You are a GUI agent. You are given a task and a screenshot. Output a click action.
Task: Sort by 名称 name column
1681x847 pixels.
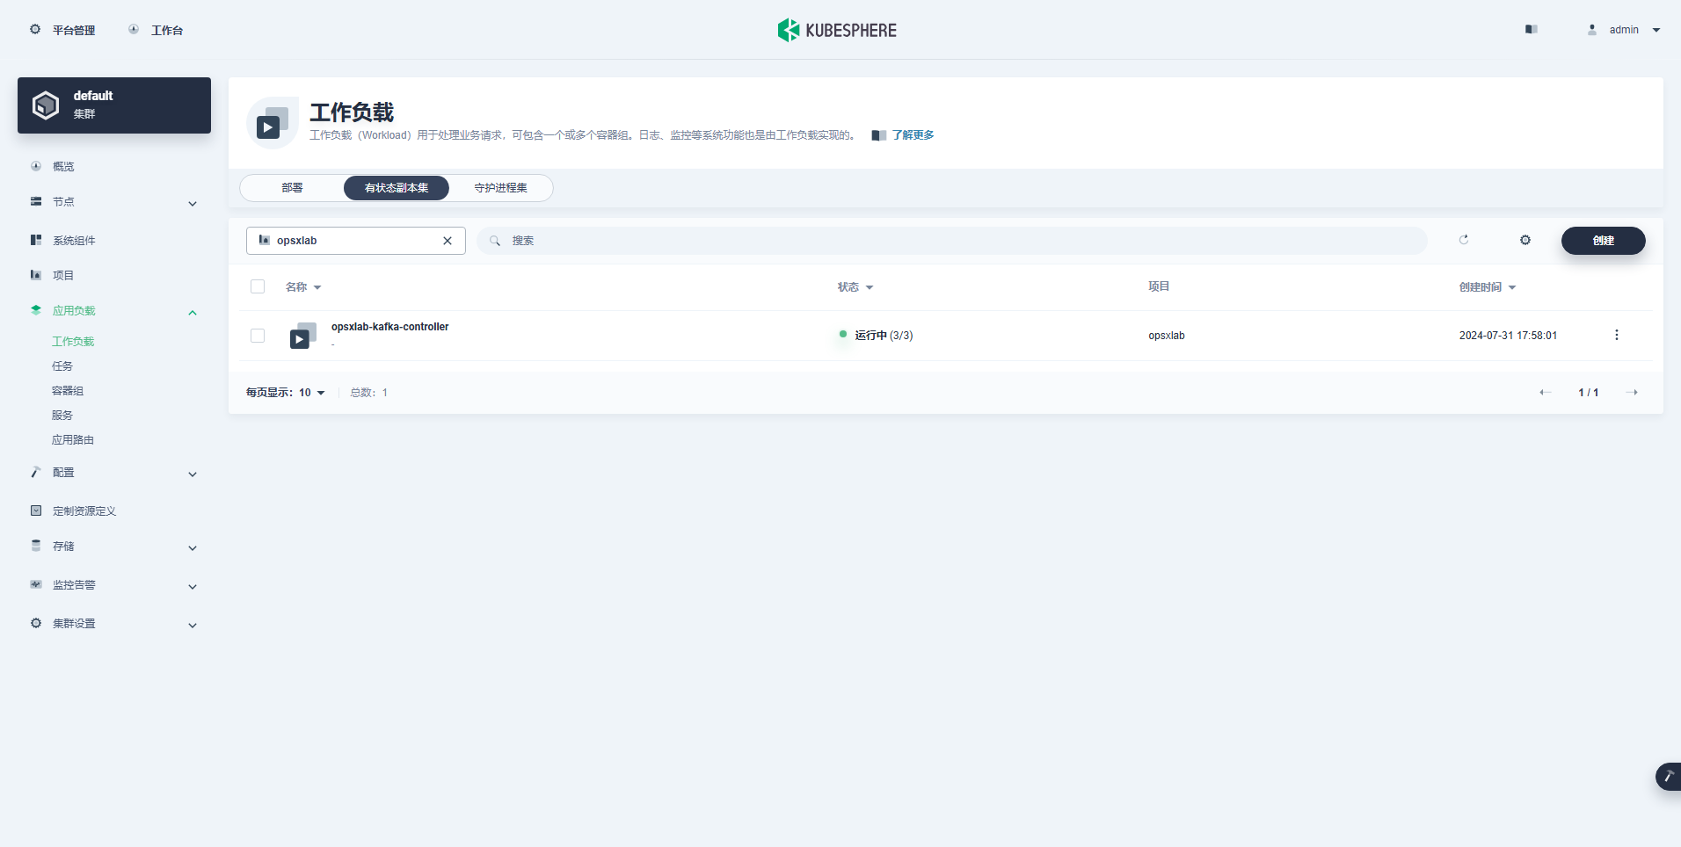pyautogui.click(x=303, y=287)
